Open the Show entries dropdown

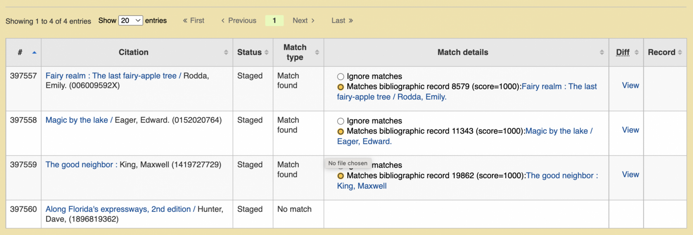point(131,20)
